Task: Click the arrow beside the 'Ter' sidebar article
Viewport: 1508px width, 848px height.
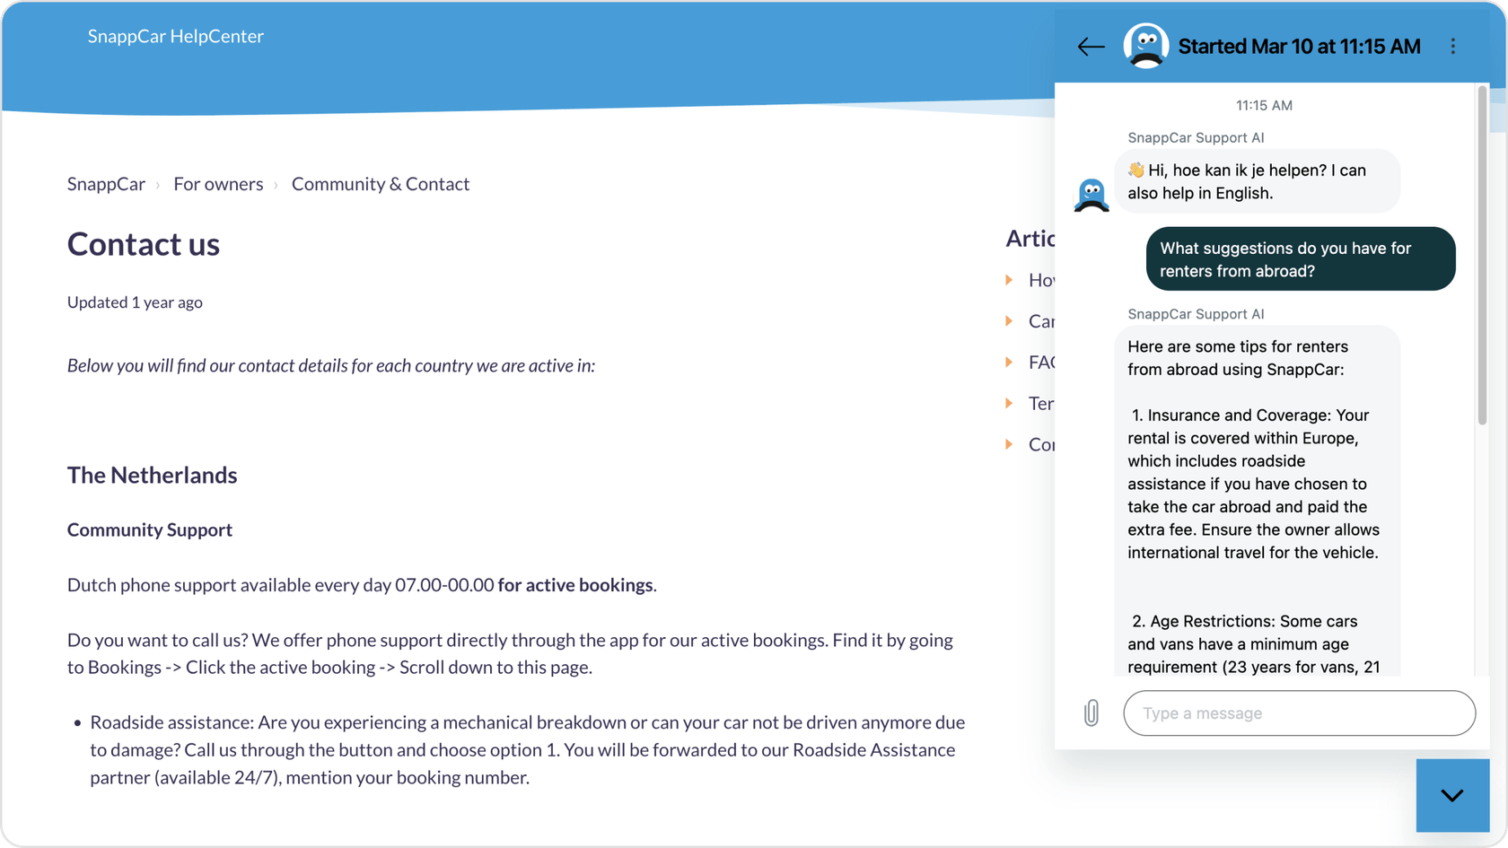Action: pos(1010,404)
